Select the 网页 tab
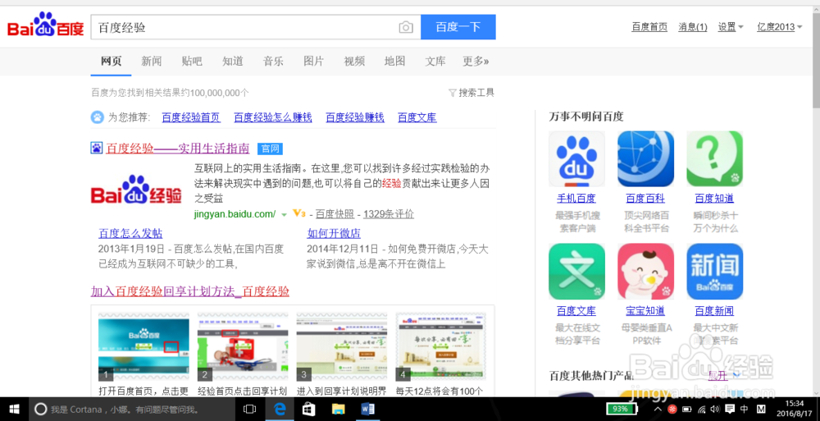 (111, 62)
